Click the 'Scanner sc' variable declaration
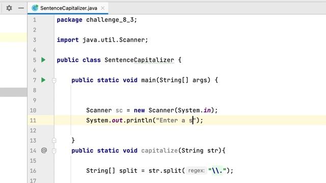The width and height of the screenshot is (326, 183). (x=104, y=110)
